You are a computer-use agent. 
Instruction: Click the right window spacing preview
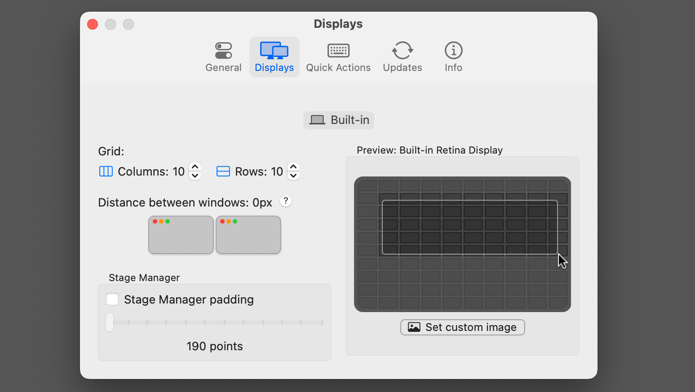[x=248, y=235]
